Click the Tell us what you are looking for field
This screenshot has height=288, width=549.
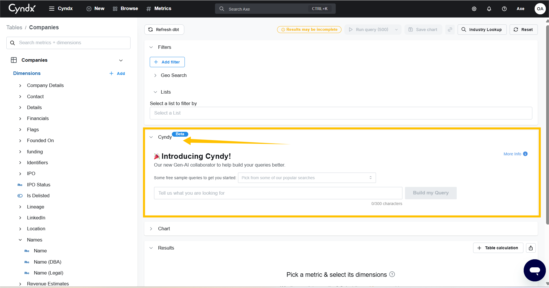tap(278, 193)
